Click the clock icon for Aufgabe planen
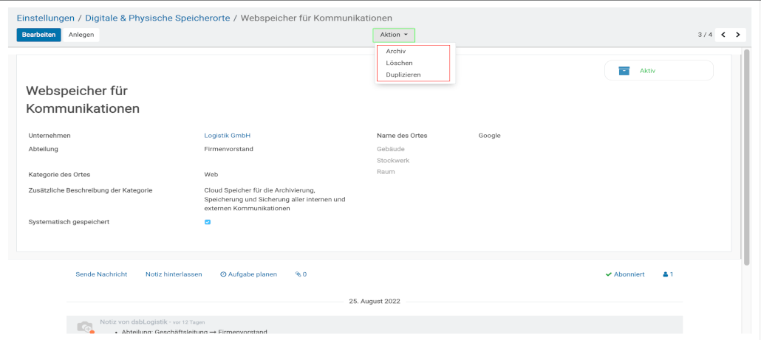This screenshot has height=340, width=761. (x=223, y=274)
